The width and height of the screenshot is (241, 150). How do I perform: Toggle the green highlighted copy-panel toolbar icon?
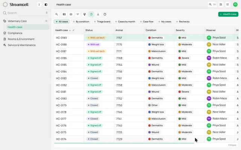pos(91,14)
